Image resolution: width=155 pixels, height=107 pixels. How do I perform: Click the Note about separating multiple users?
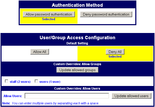point(51,103)
